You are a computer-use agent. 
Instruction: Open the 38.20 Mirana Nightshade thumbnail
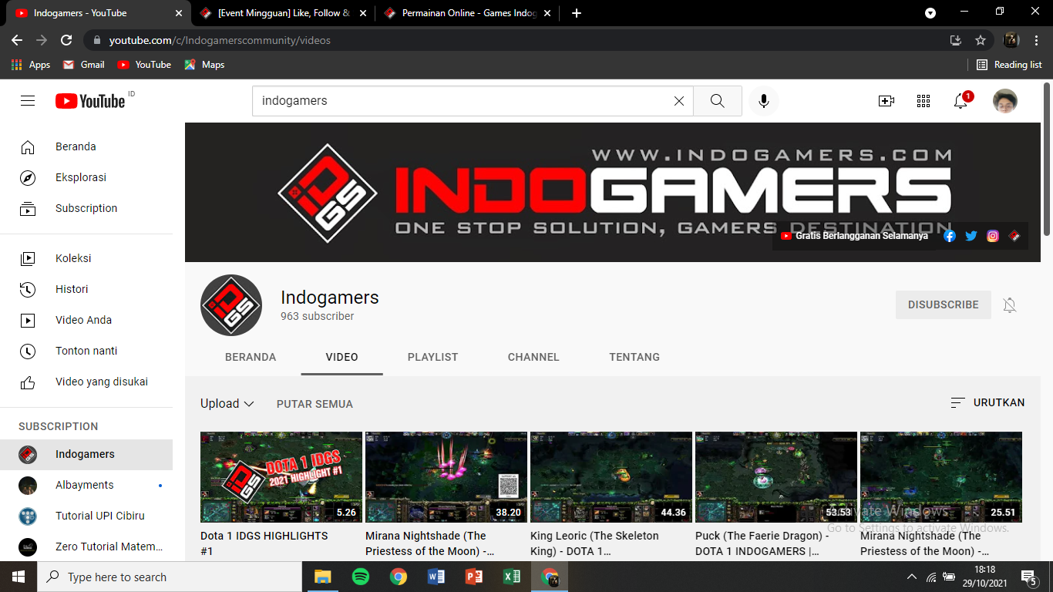pos(446,477)
